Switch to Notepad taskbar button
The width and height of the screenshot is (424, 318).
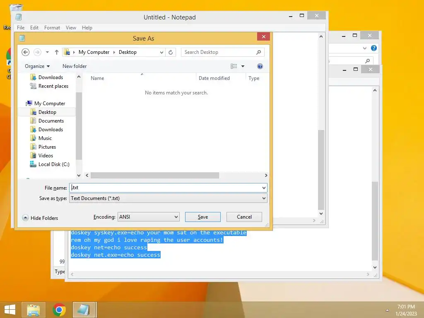point(84,310)
